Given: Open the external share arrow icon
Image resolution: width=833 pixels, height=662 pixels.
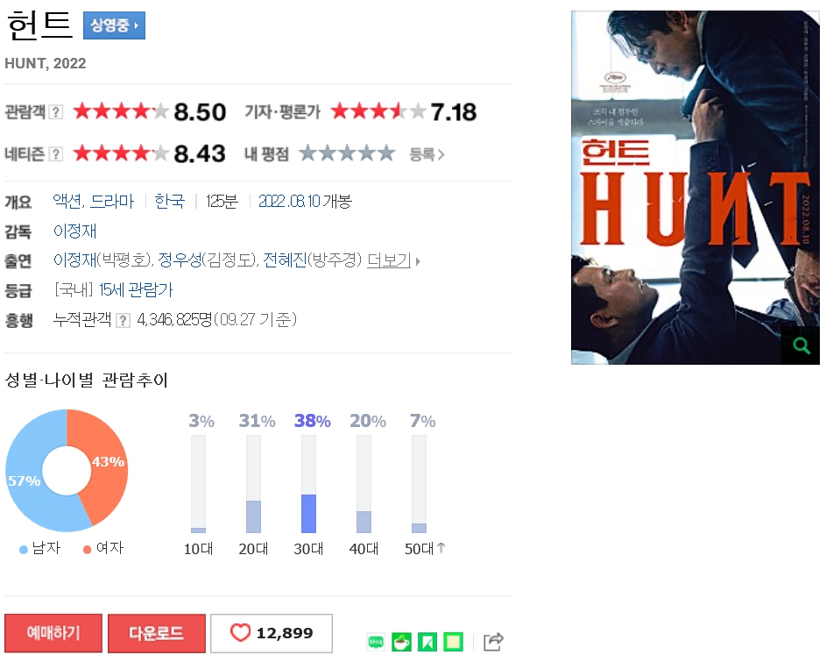Looking at the screenshot, I should (493, 642).
